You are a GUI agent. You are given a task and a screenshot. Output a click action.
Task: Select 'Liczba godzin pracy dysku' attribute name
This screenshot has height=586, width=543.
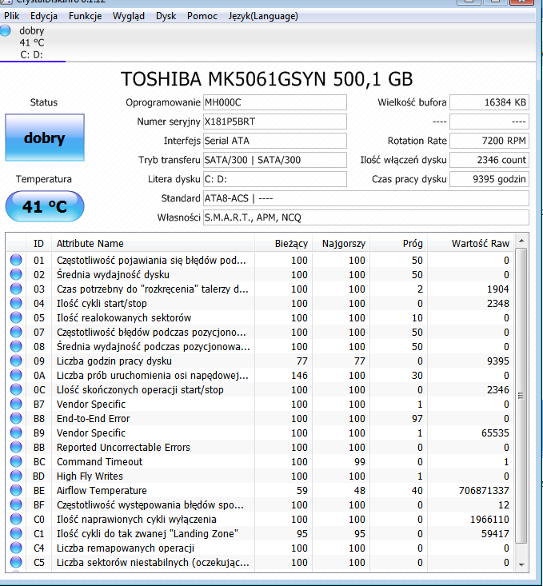(114, 361)
